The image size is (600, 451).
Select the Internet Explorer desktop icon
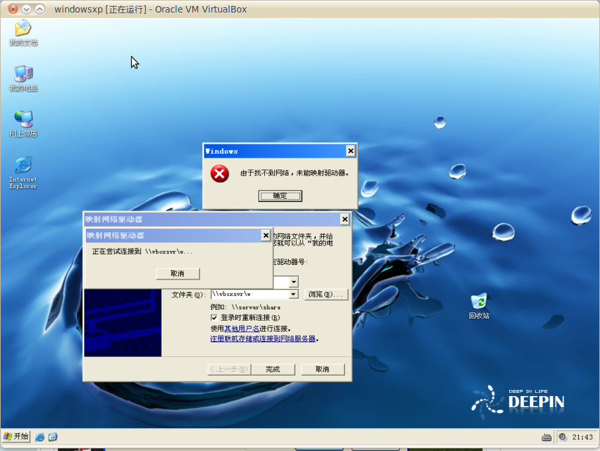pyautogui.click(x=23, y=173)
